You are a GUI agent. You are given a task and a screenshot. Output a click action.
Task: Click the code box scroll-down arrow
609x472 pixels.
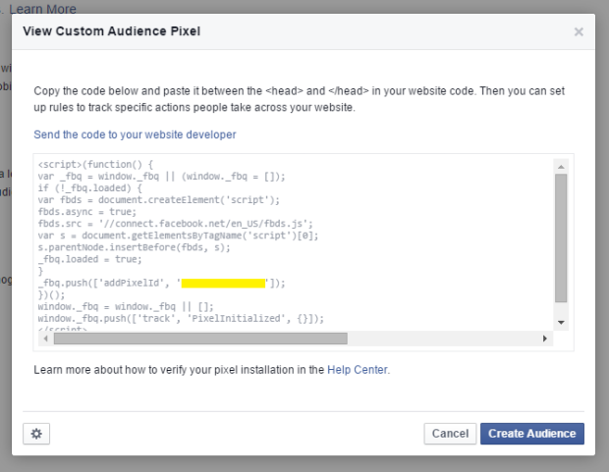561,322
